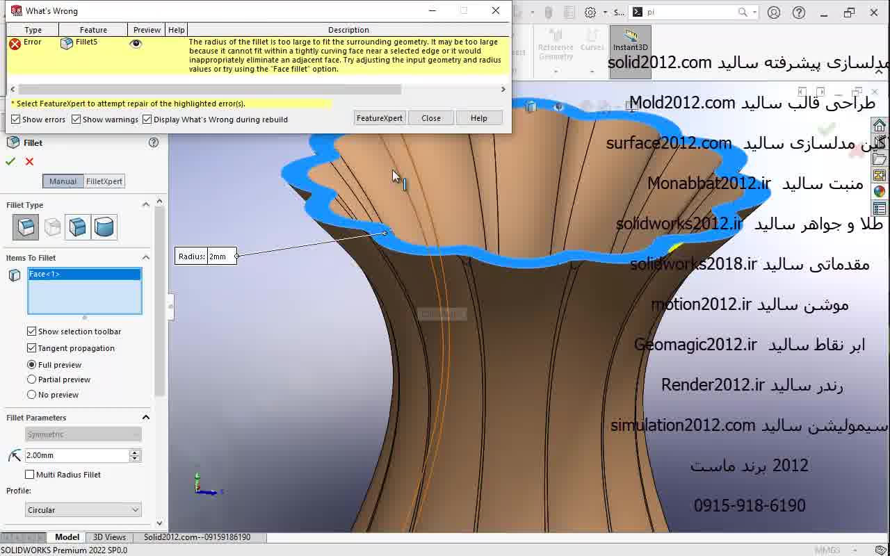Open the Options gear dropdown arrow

click(605, 12)
